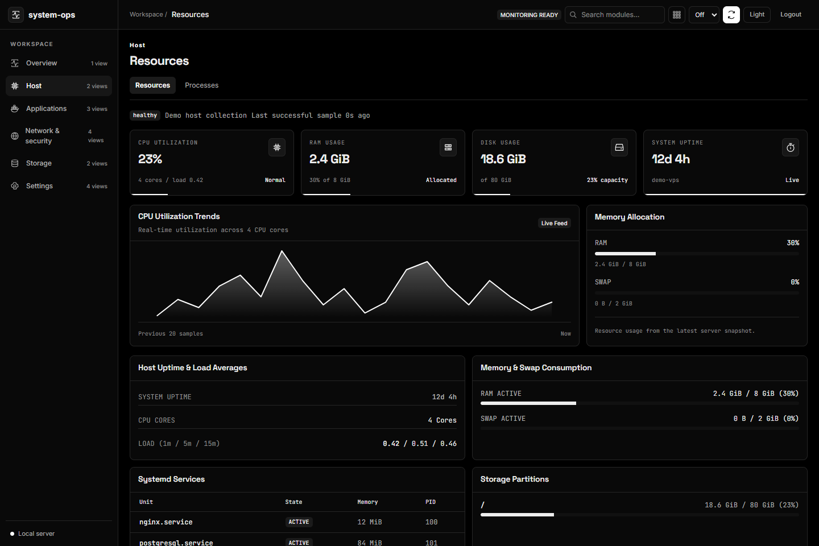
Task: Click the Search modules input field
Action: pos(615,15)
